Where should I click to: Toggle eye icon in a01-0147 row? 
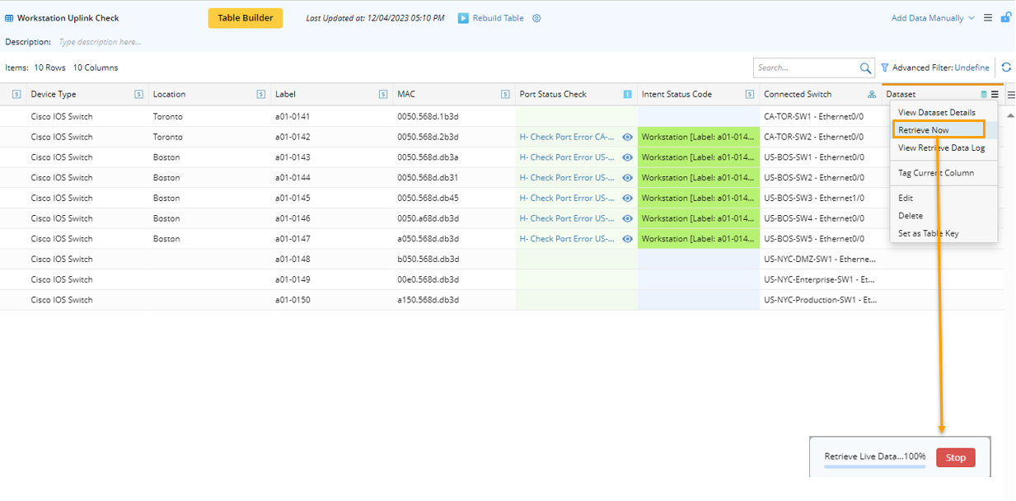pyautogui.click(x=627, y=239)
